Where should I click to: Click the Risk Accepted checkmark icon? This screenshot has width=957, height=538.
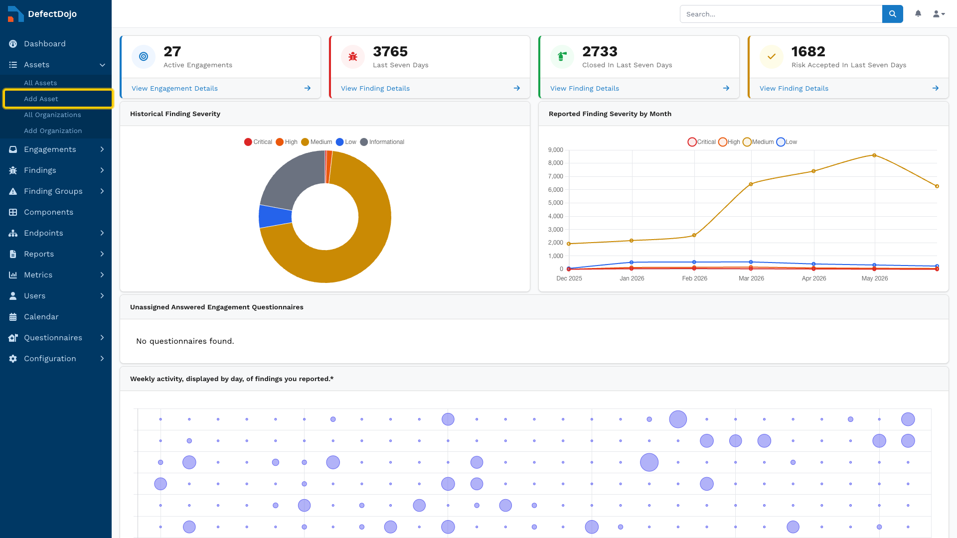pos(772,57)
